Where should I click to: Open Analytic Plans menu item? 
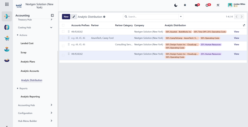pyautogui.click(x=28, y=62)
